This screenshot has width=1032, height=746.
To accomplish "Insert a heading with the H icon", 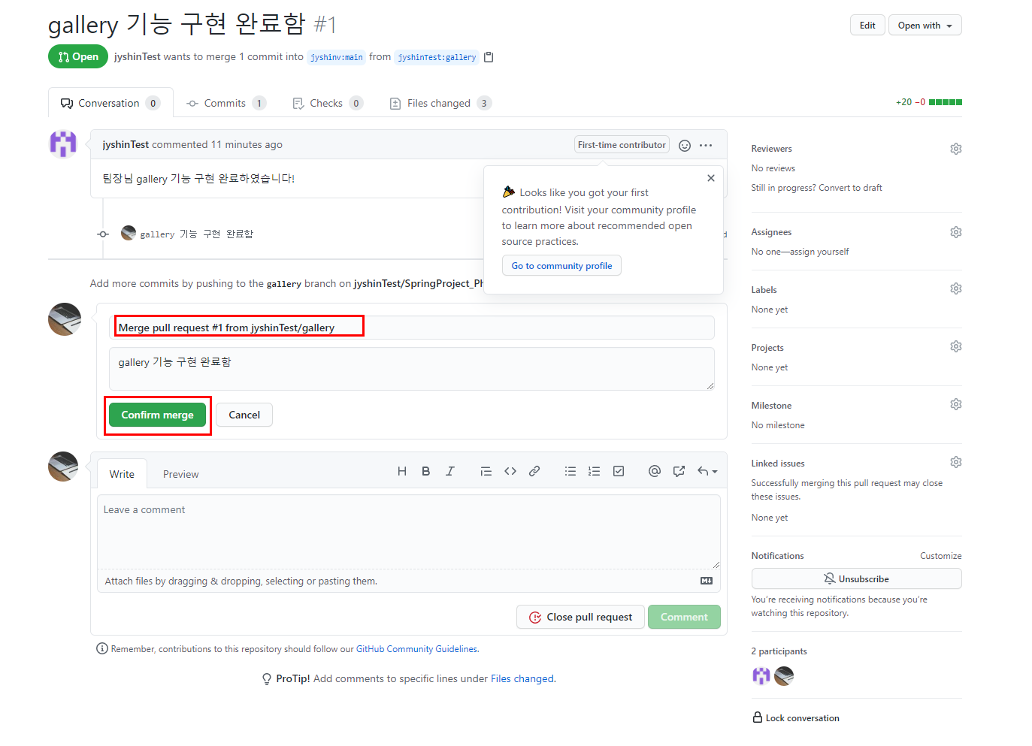I will tap(402, 471).
